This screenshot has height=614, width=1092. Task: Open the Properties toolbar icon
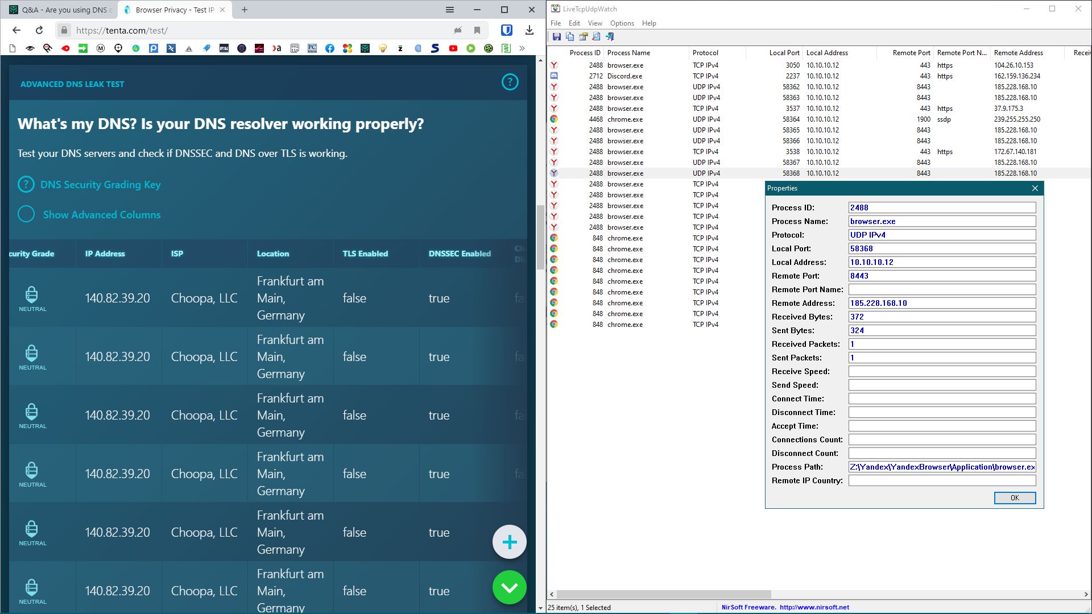583,37
